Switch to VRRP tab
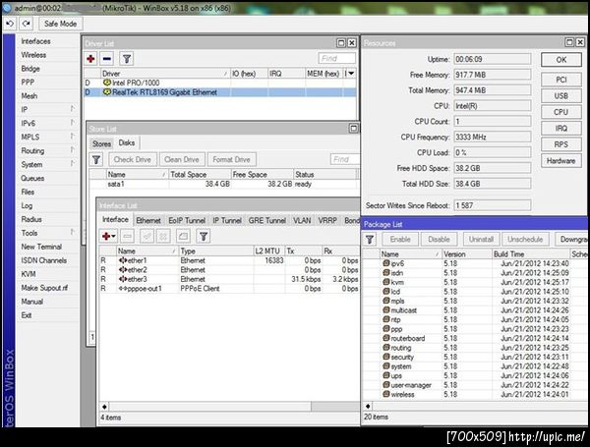Screen dimensions: 590x447 [327, 221]
